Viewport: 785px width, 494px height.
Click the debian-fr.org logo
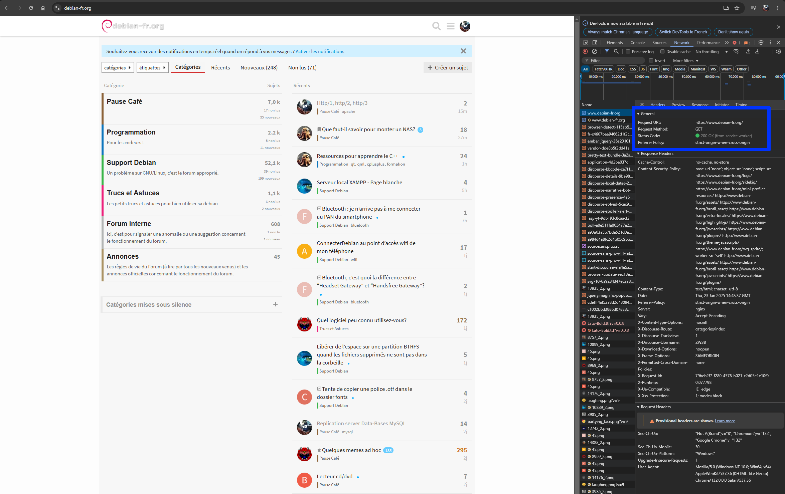(x=133, y=26)
